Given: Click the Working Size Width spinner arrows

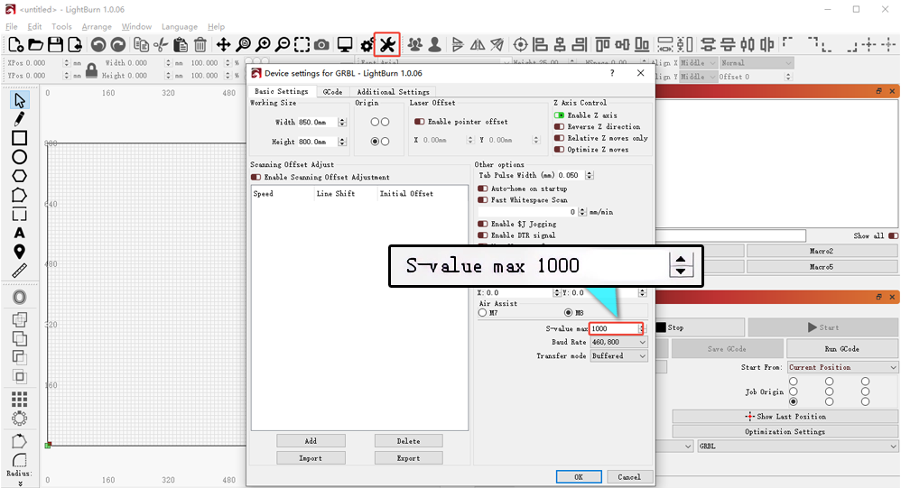Looking at the screenshot, I should (342, 123).
